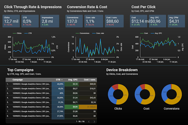The width and height of the screenshot is (188, 125).
Task: Click the Top Campaigns heading
Action: (x=20, y=70)
